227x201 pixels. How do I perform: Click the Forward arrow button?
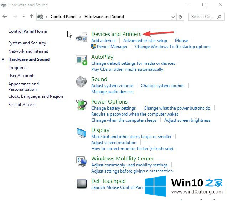tap(15, 16)
